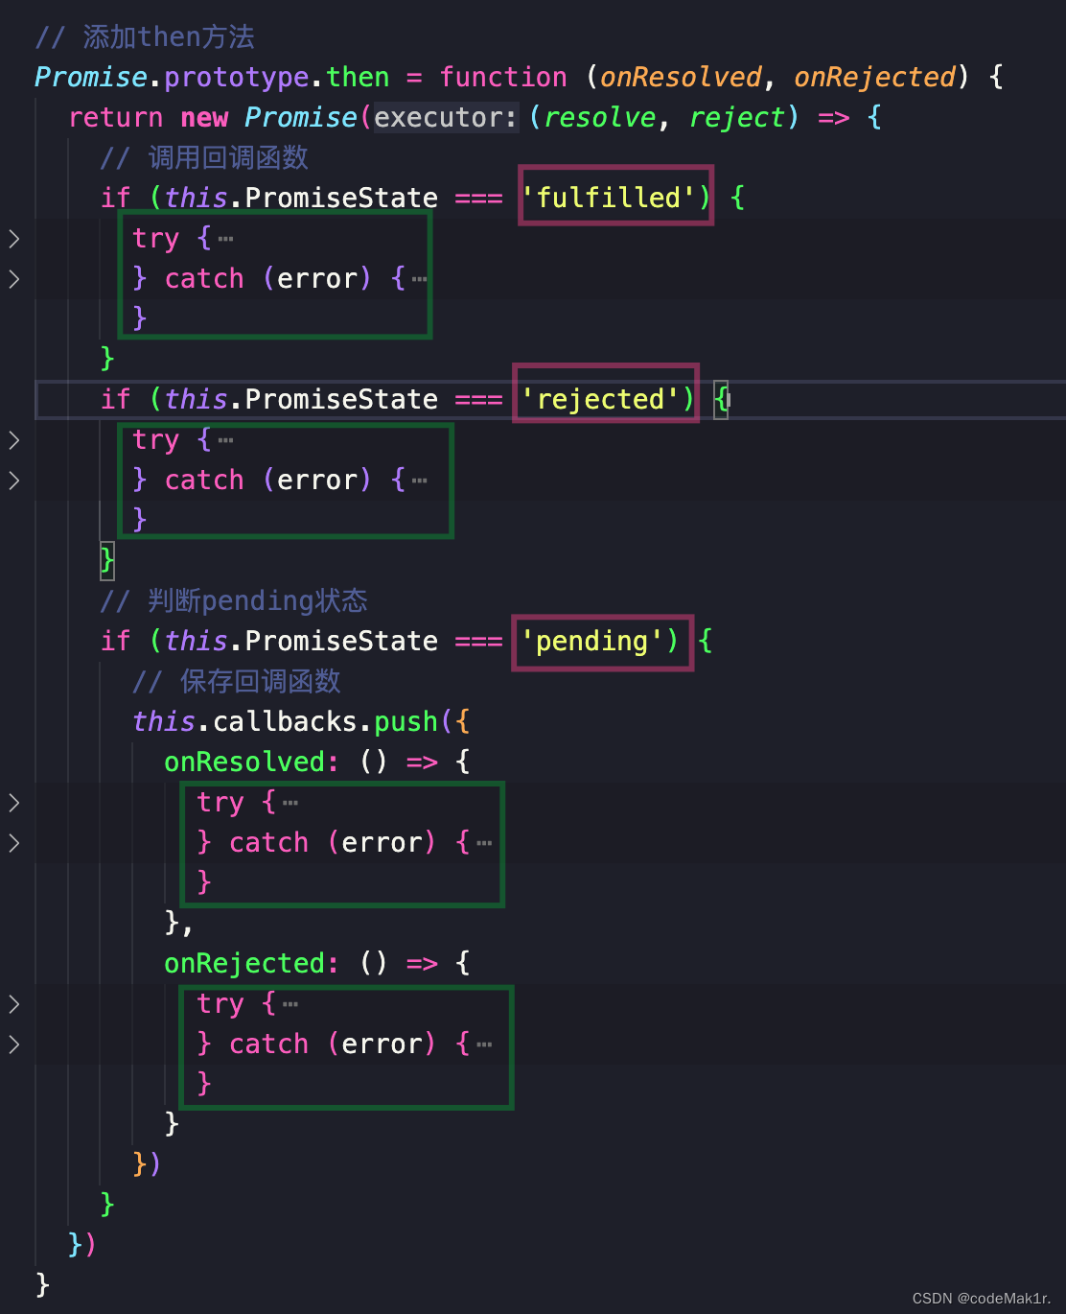Viewport: 1066px width, 1314px height.
Task: Click ellipsis after catch brace in rejected block
Action: (x=419, y=481)
